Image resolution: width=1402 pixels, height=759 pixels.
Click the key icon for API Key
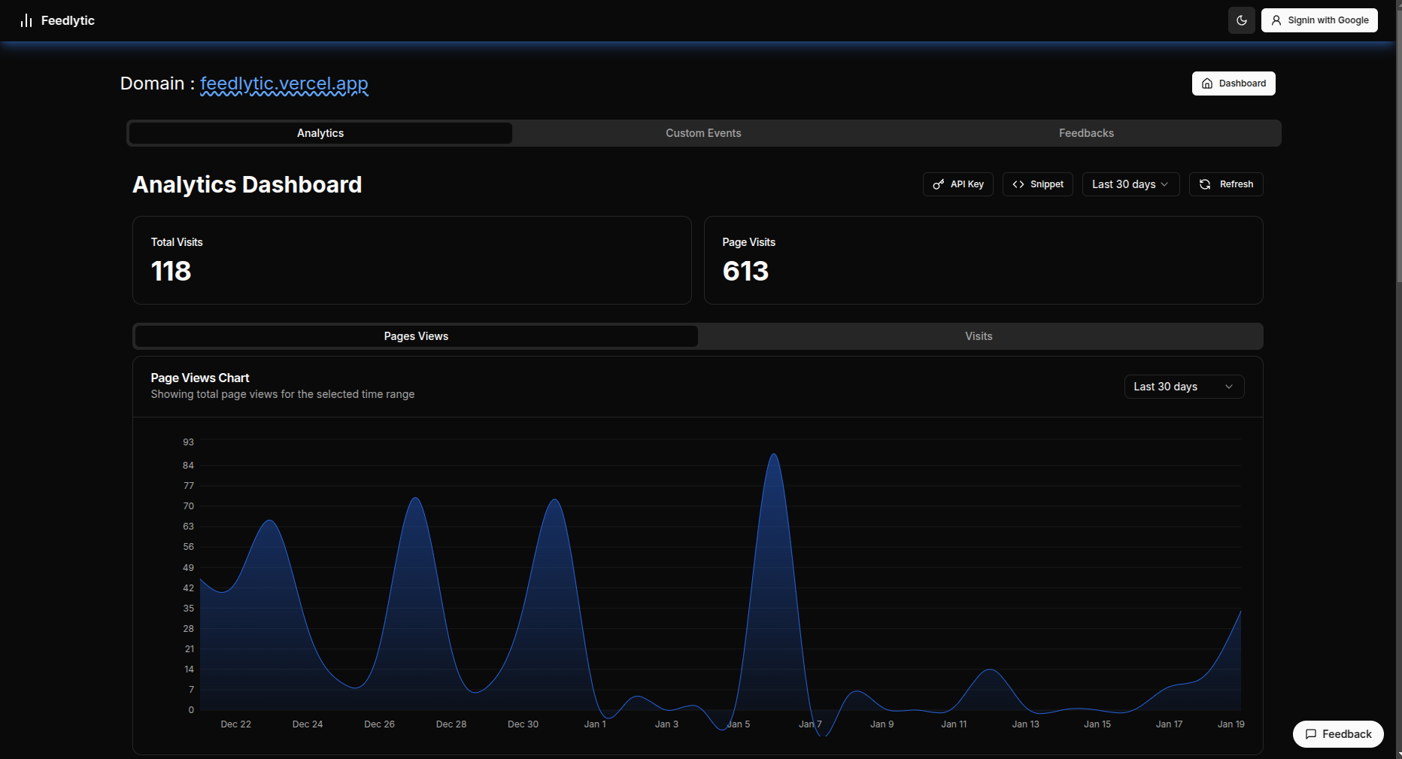tap(939, 184)
